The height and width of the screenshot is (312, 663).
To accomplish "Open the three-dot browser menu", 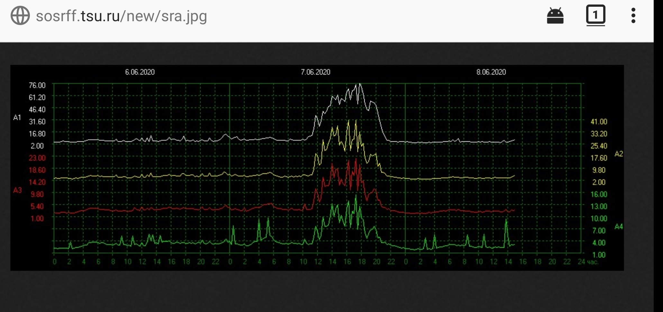I will click(633, 16).
